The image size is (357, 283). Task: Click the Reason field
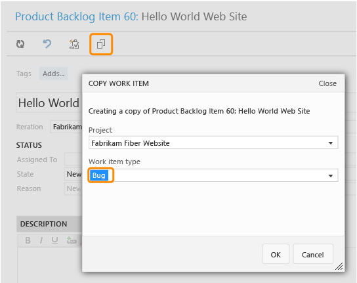click(x=73, y=188)
